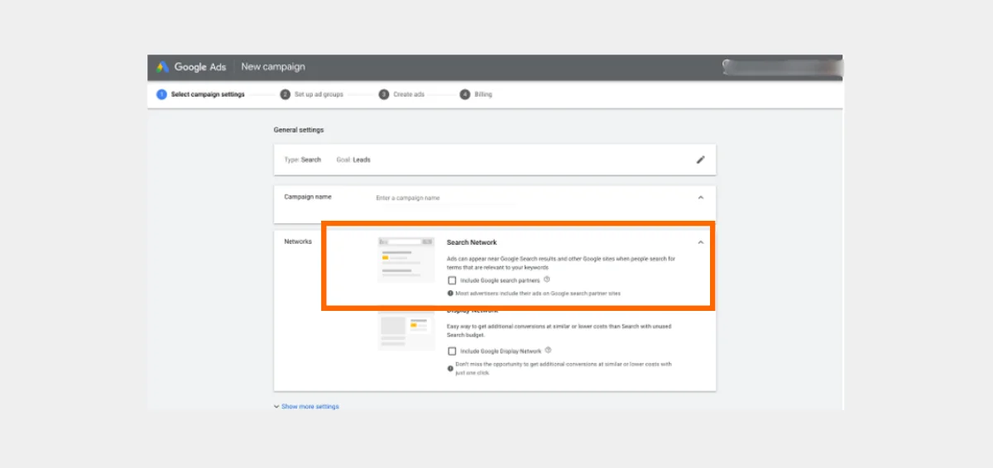This screenshot has height=468, width=993.
Task: Click the 'Goal: Leads' label
Action: [x=353, y=160]
